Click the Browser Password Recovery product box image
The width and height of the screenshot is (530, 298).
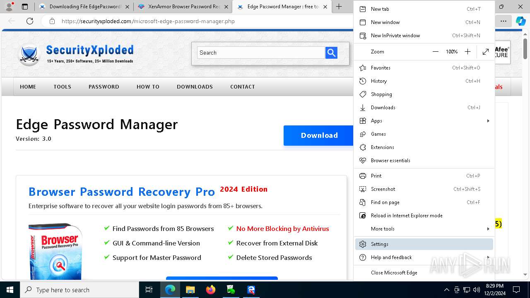(x=55, y=251)
